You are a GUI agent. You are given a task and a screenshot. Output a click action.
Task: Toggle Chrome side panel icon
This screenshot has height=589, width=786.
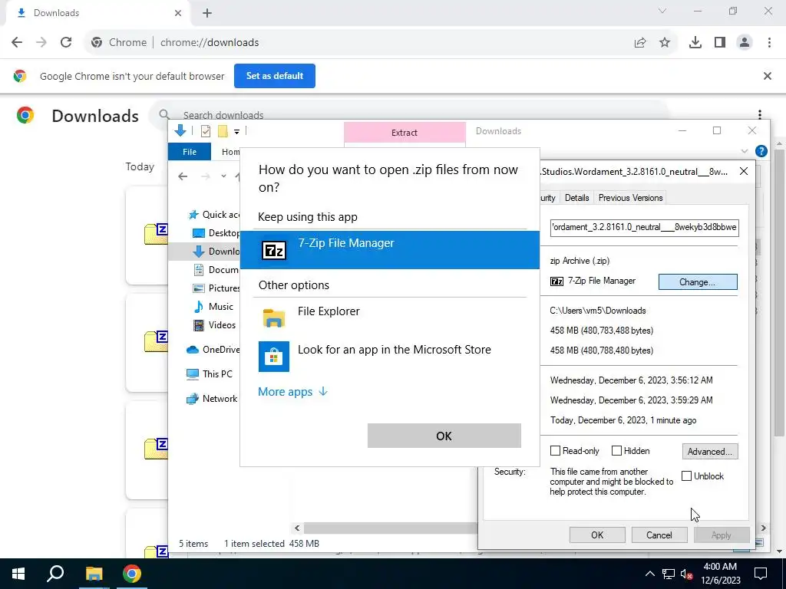pyautogui.click(x=720, y=43)
